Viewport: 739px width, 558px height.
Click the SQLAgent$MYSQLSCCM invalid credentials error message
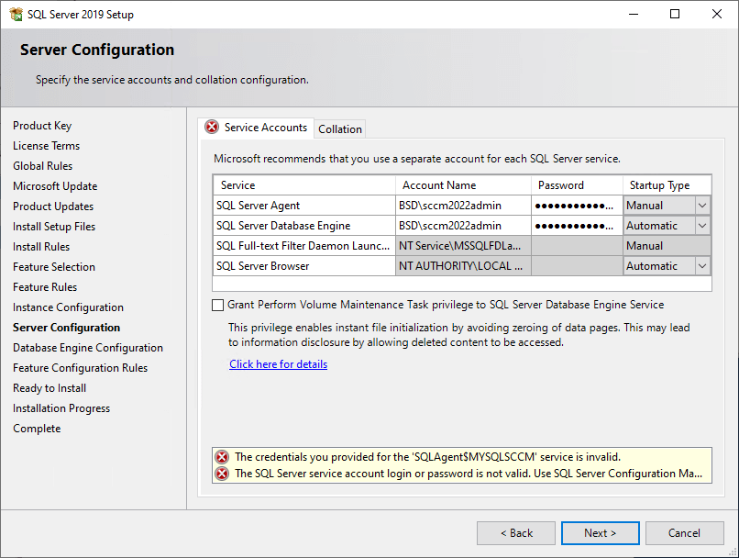[x=427, y=457]
